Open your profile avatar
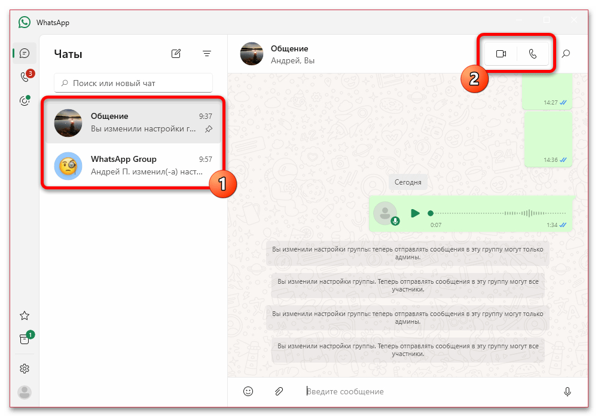The height and width of the screenshot is (417, 598). [25, 393]
